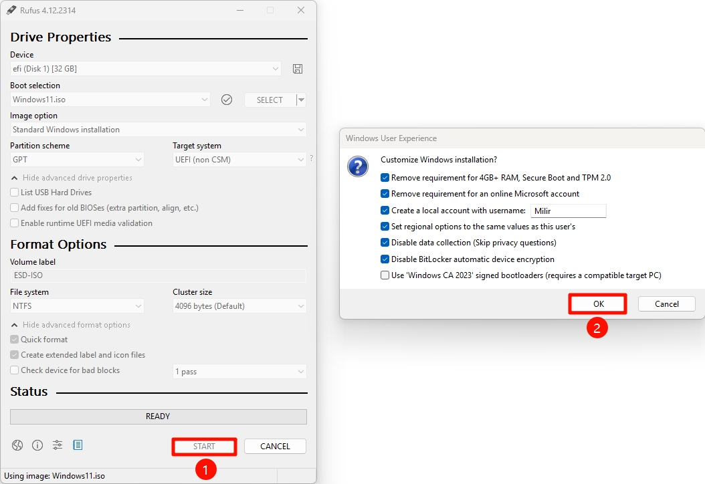Uncheck Set regional options checkbox
The width and height of the screenshot is (705, 484).
pos(385,227)
